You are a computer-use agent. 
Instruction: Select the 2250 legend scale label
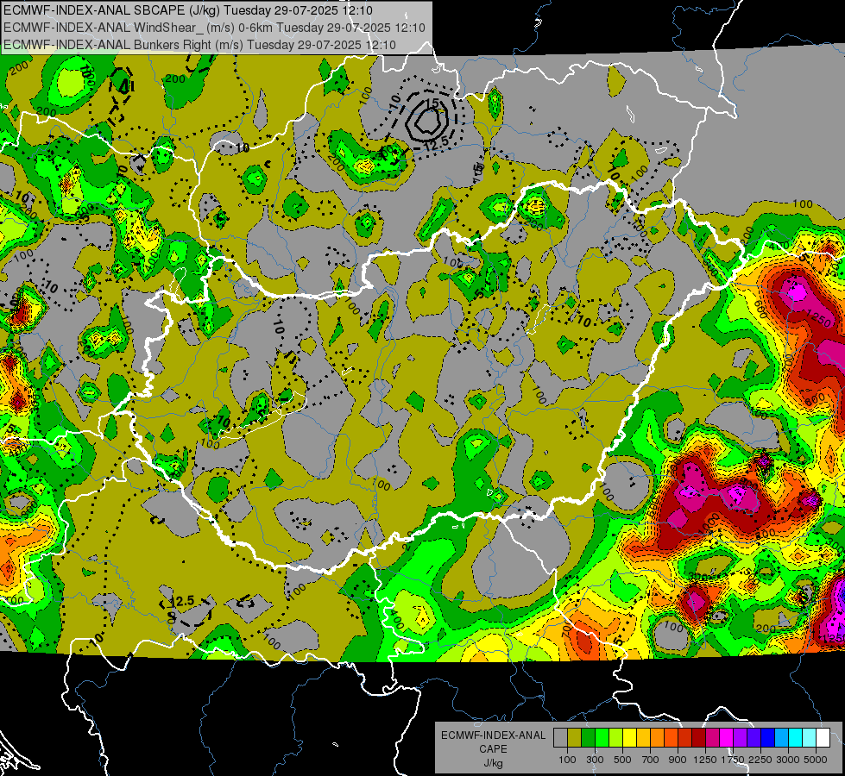[x=761, y=760]
